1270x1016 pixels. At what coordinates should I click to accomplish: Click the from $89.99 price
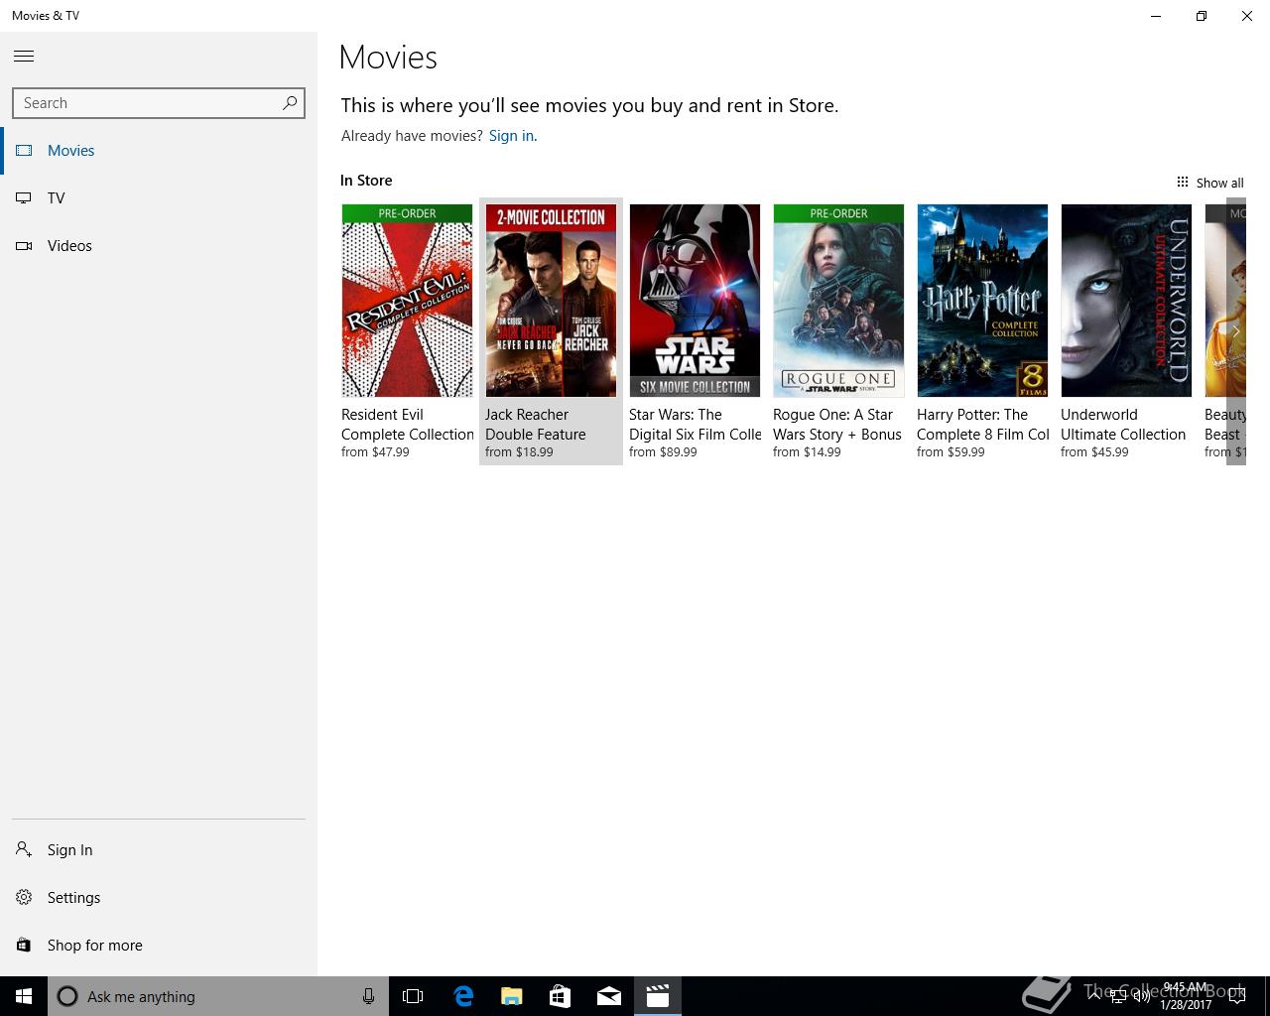[663, 452]
